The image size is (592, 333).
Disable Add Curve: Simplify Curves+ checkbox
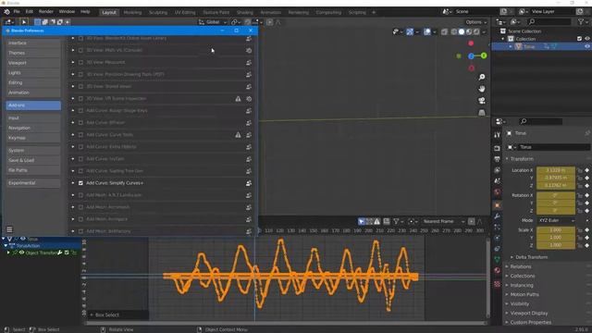(80, 183)
